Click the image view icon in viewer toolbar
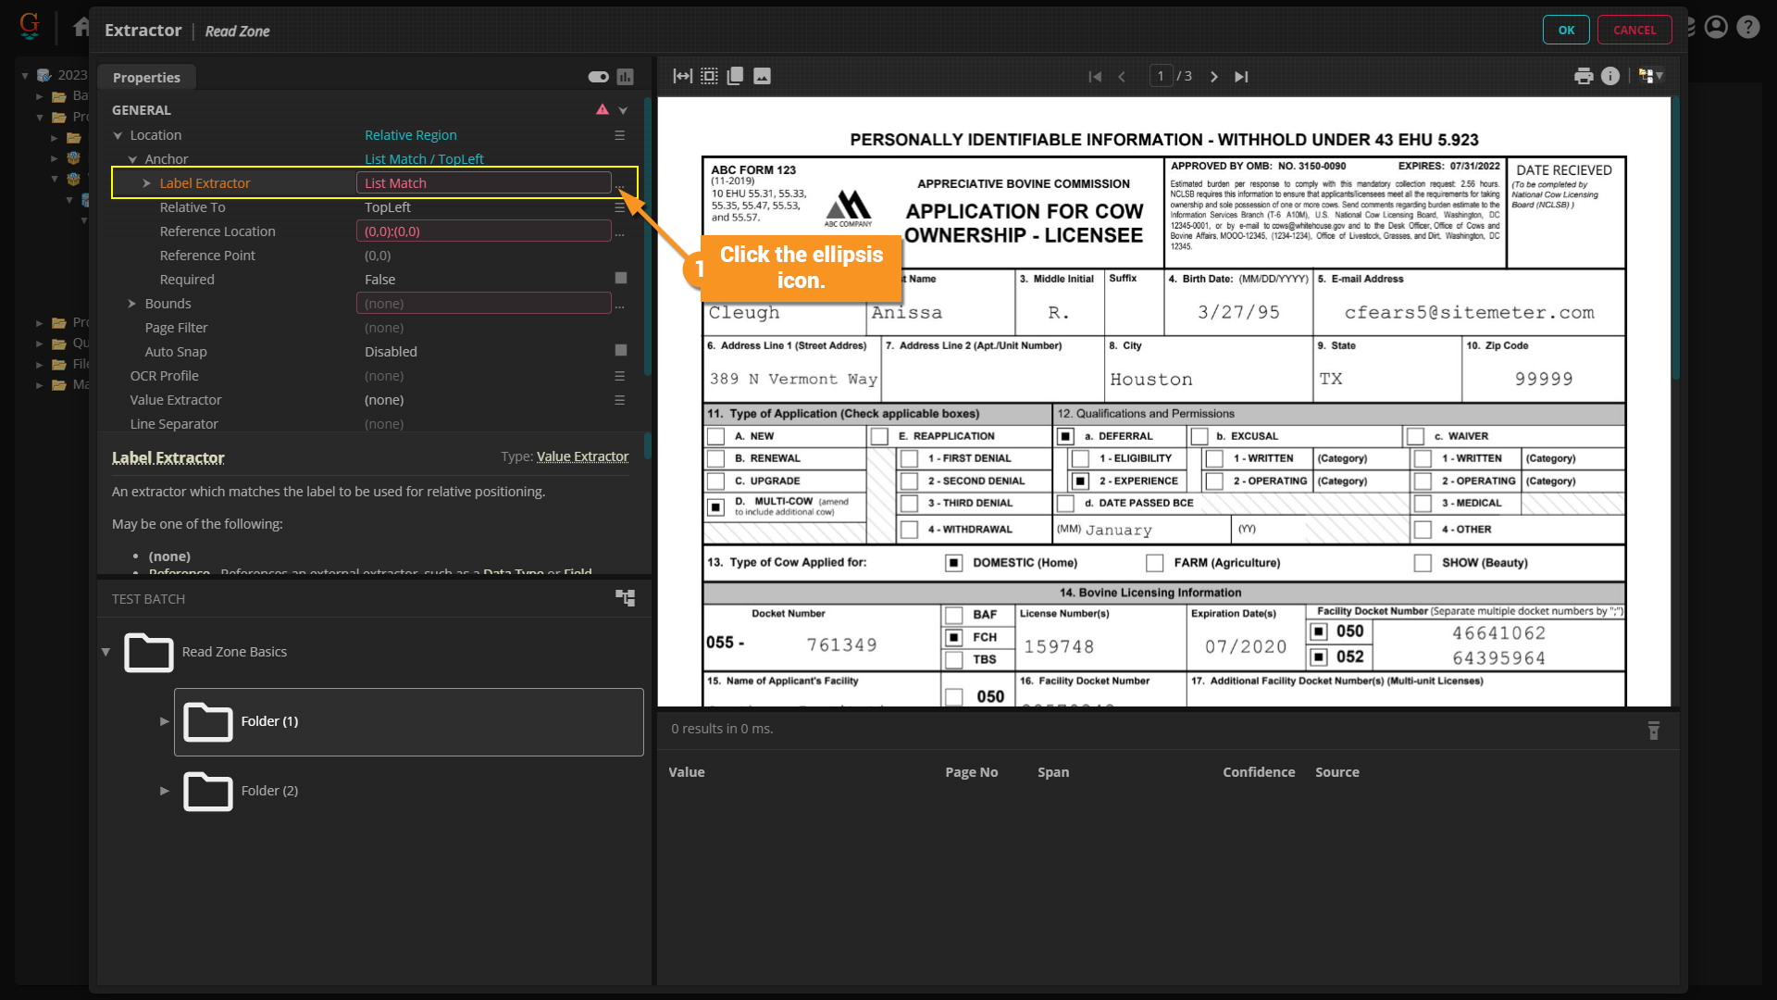Viewport: 1777px width, 1000px height. [762, 77]
